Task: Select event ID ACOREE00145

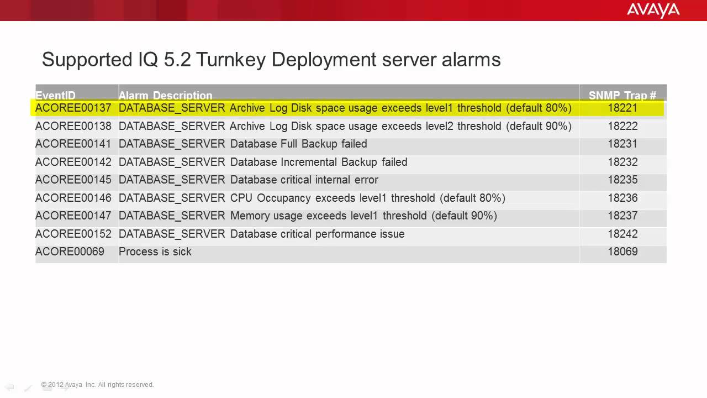Action: pos(73,180)
